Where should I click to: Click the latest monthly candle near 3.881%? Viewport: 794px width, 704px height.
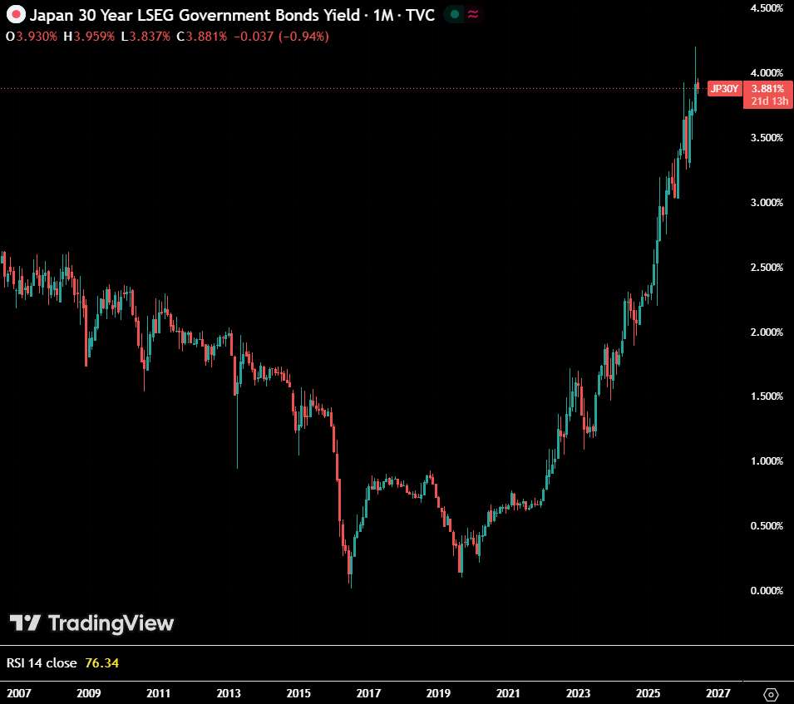pos(698,86)
